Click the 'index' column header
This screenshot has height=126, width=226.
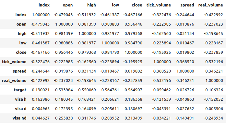(44, 5)
